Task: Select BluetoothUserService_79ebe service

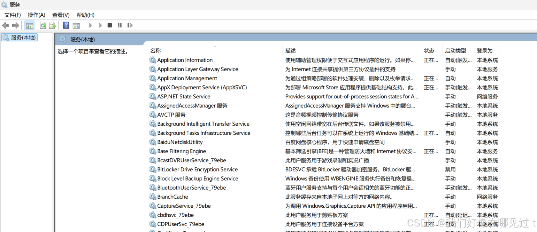Action: 191,188
